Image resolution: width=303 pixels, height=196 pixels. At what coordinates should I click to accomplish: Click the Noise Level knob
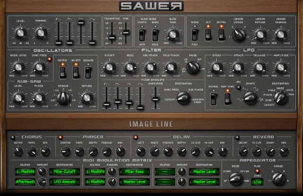(18, 68)
